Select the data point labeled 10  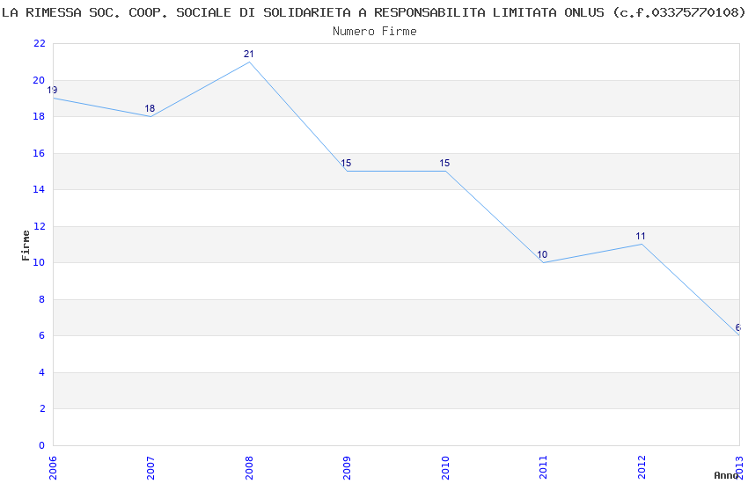[x=542, y=254]
